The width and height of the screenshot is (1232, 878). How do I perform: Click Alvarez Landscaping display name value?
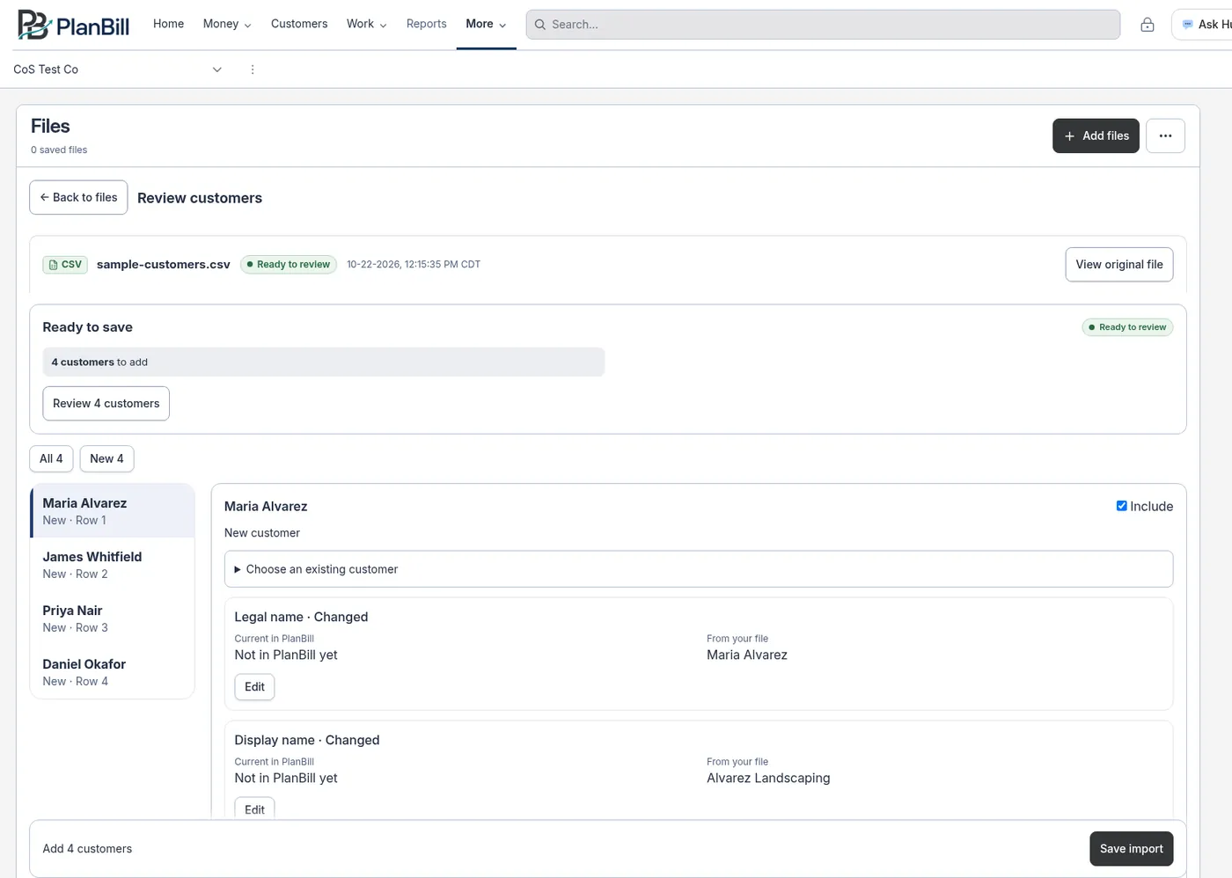click(x=768, y=778)
